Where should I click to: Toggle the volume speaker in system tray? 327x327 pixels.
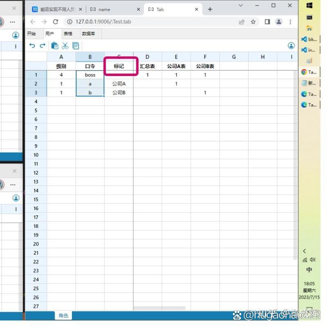(x=312, y=259)
